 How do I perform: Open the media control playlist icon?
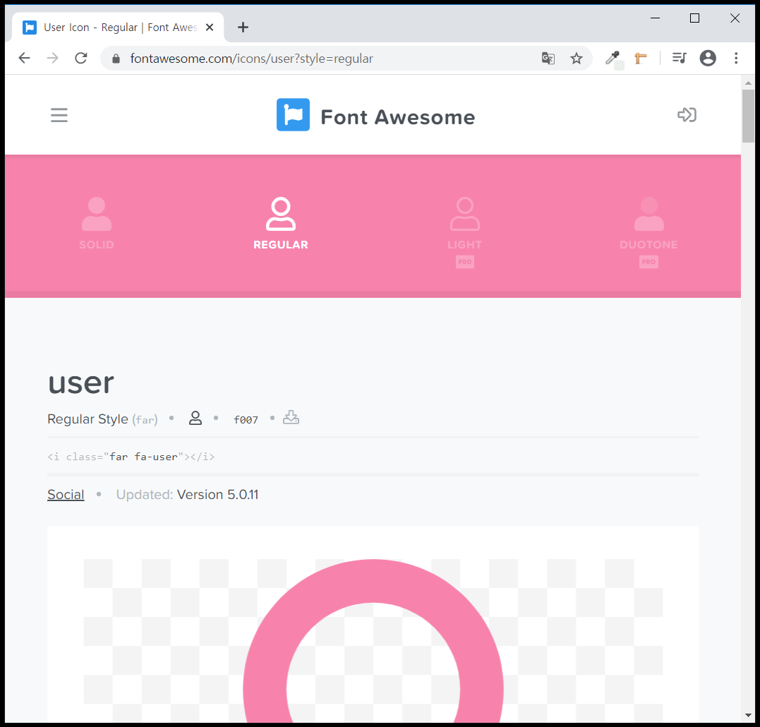click(679, 58)
